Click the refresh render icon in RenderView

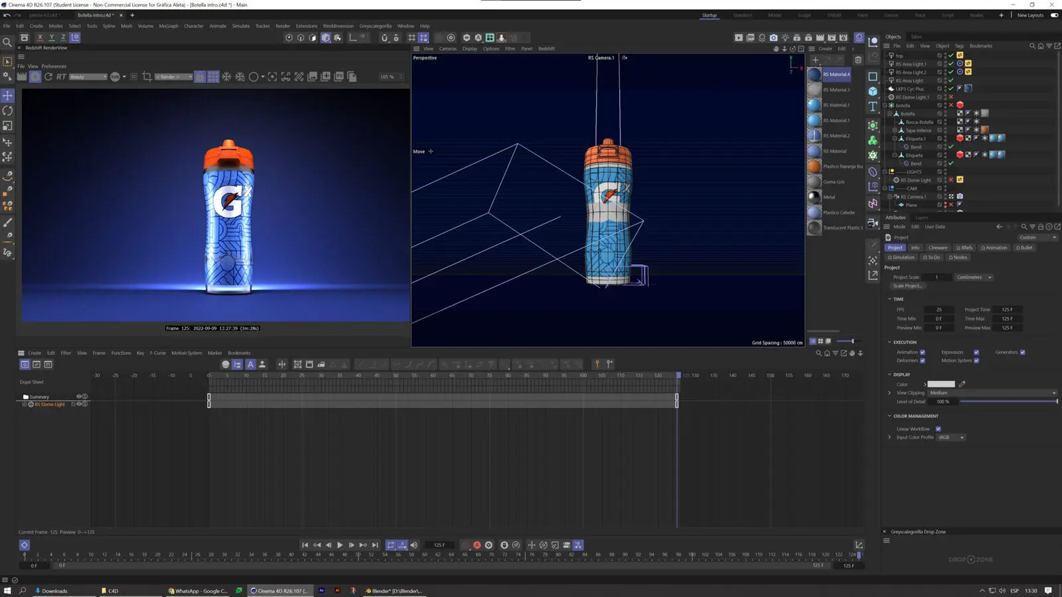coord(48,77)
